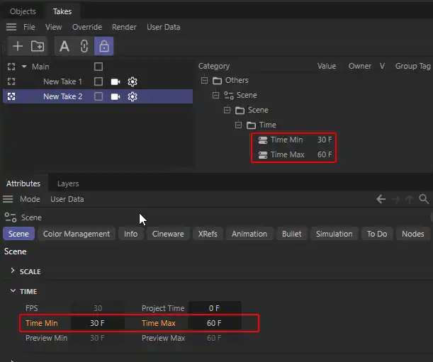
Task: Select the Animation tab button
Action: [x=249, y=234]
